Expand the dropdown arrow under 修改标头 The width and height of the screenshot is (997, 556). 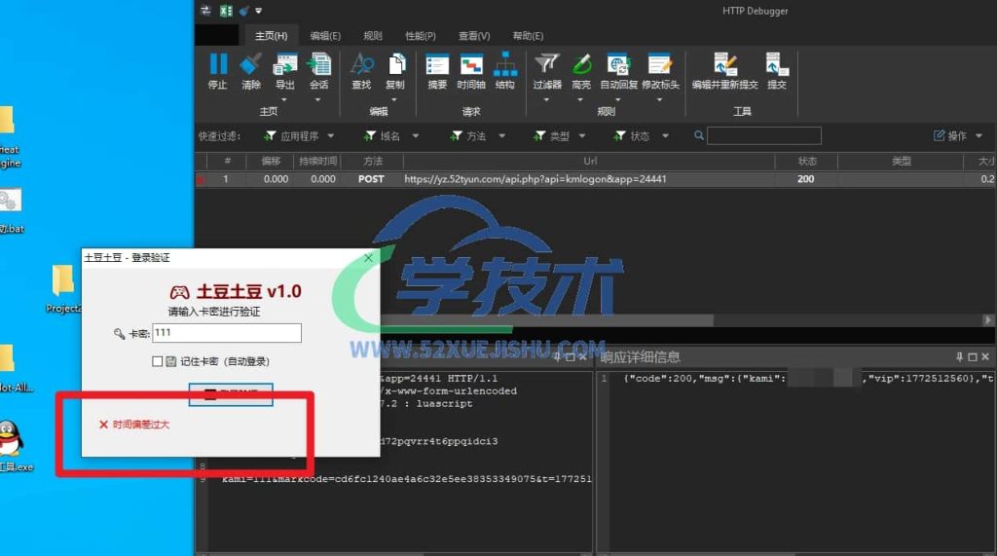coord(659,99)
